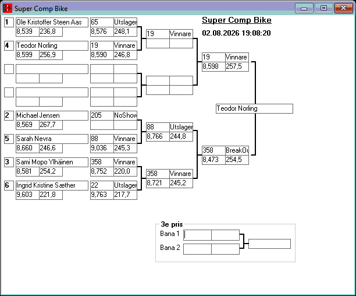Click Bana 1 first input field
The height and width of the screenshot is (296, 356).
tap(197, 235)
